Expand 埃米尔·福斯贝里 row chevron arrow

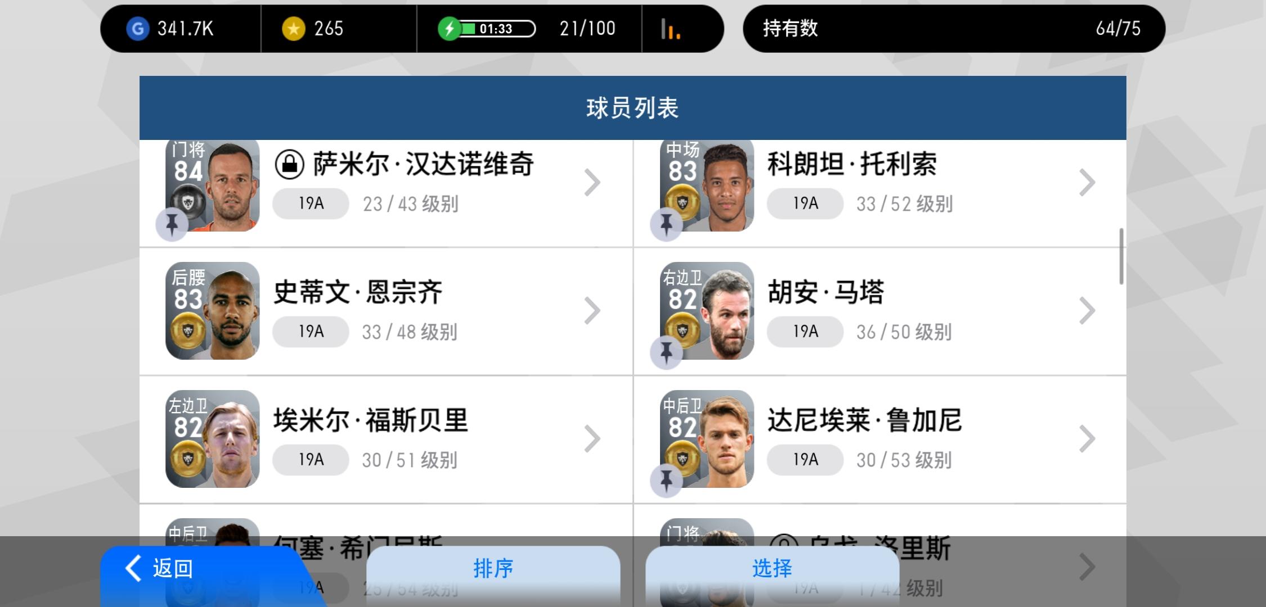(x=592, y=439)
